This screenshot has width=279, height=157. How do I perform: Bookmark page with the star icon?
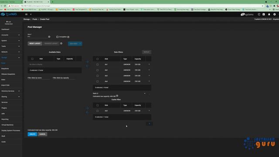click(262, 6)
